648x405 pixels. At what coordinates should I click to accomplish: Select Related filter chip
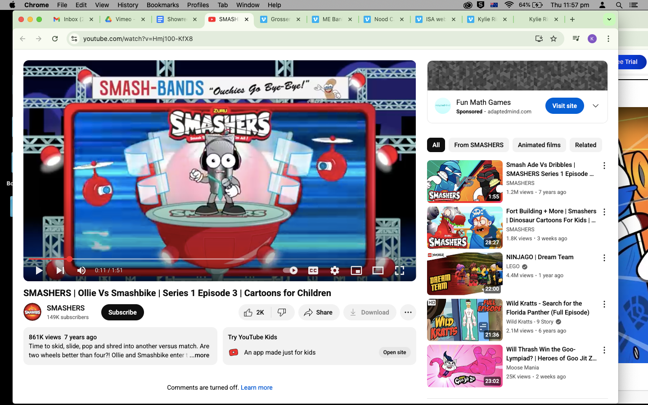585,145
